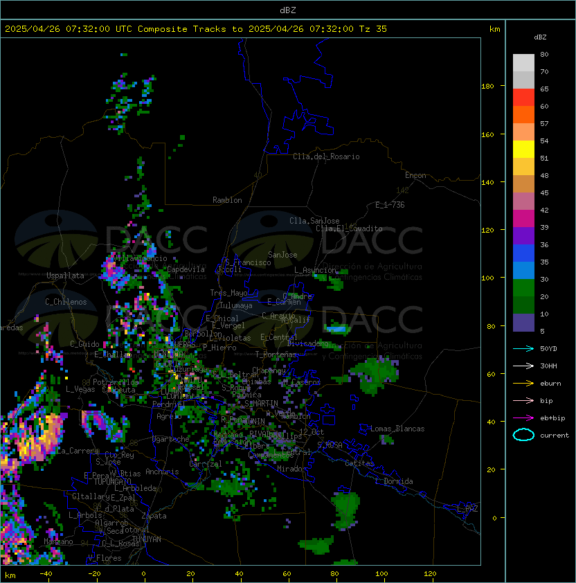
Task: Click the 'C_Guido' map label
Action: click(84, 344)
